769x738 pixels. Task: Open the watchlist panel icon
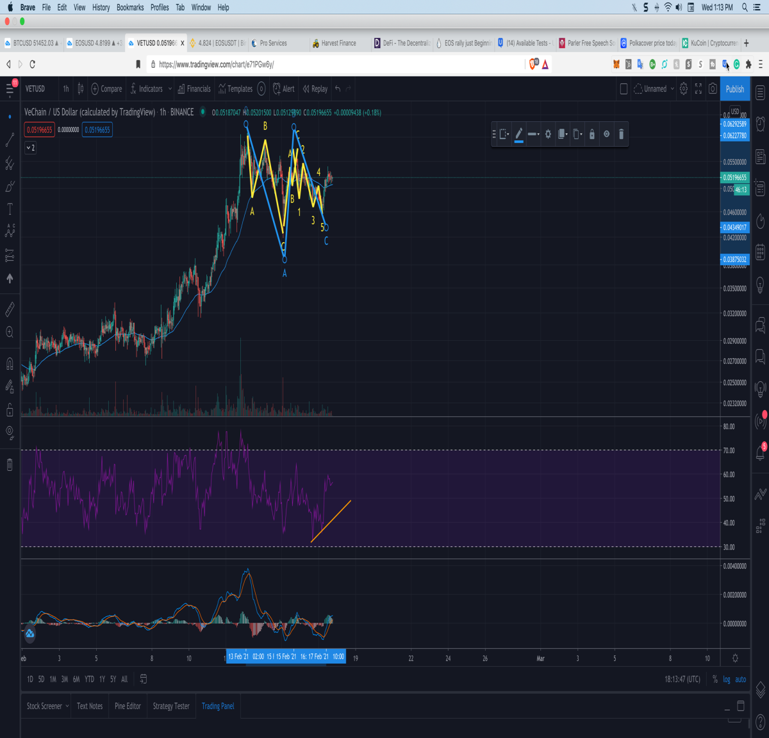760,92
